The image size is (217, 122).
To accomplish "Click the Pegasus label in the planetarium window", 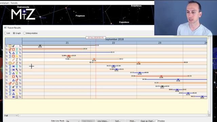I will pyautogui.click(x=80, y=16).
